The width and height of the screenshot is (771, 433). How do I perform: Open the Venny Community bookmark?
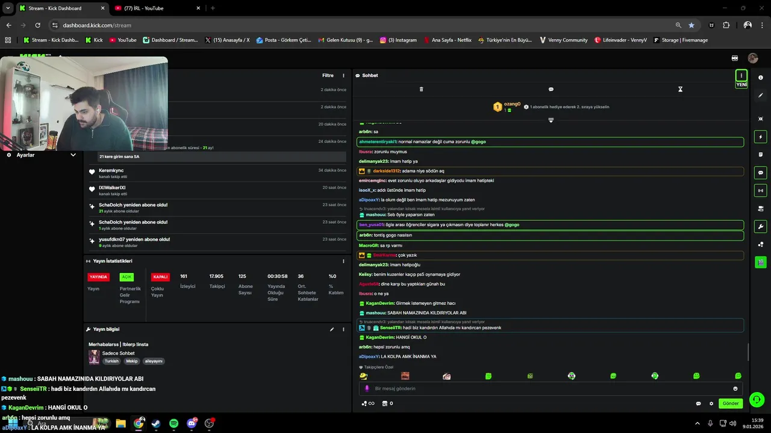click(x=563, y=40)
